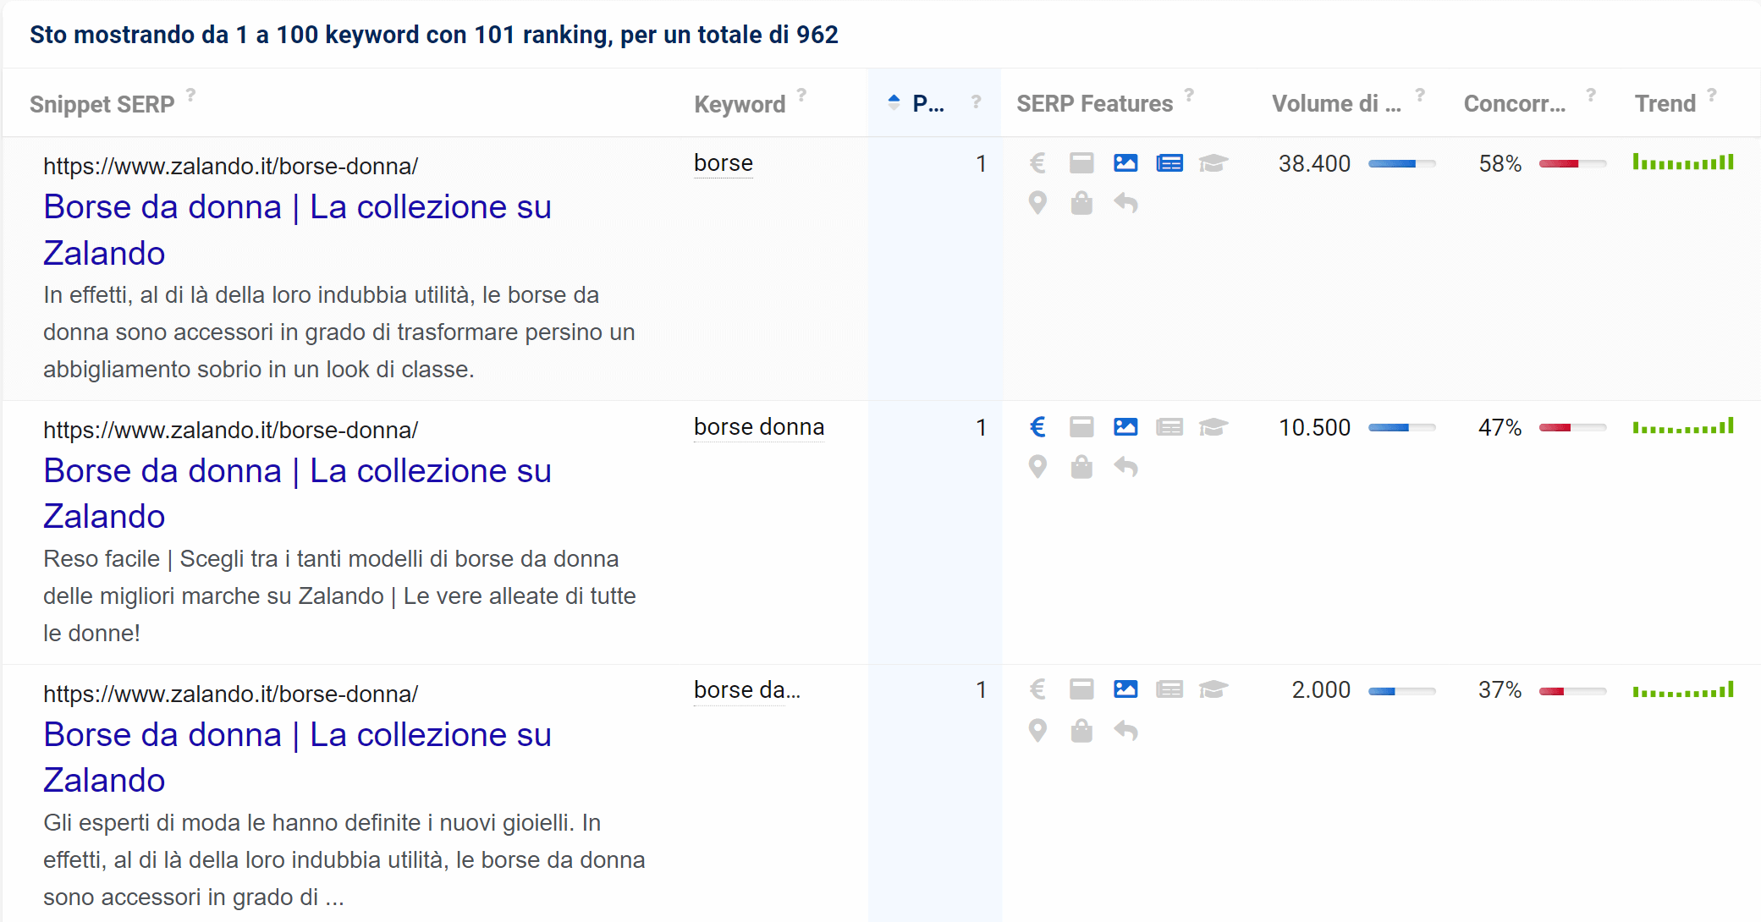Screen dimensions: 1761x922
Task: Click the image pack icon in 2.000 volume row
Action: 1125,689
